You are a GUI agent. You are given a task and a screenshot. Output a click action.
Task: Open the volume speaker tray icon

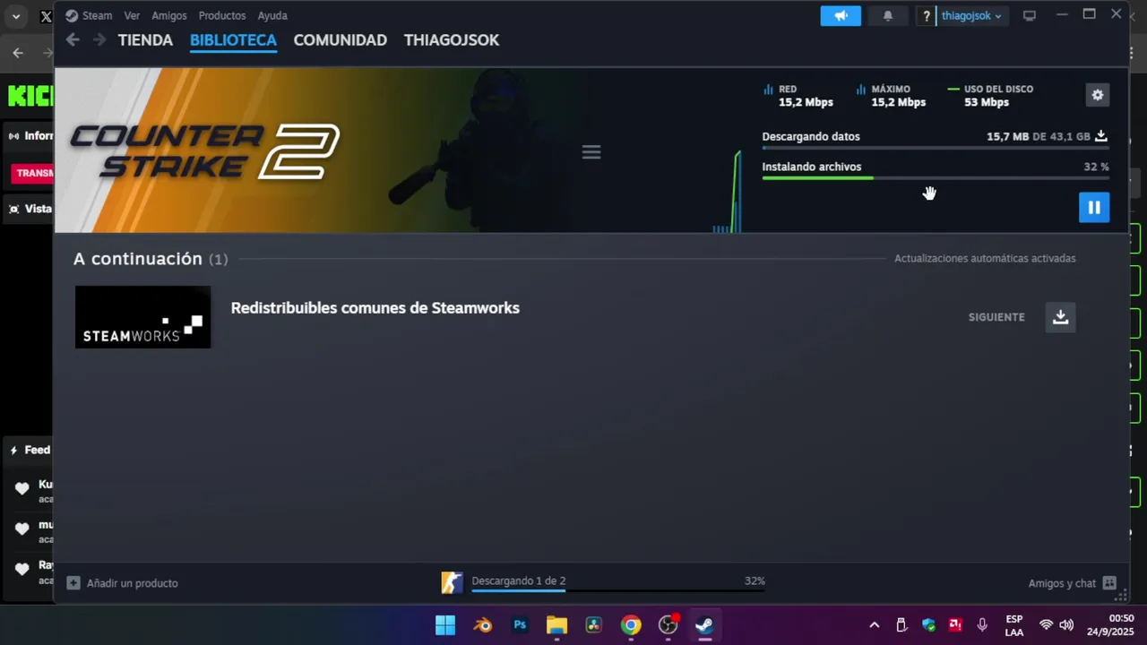click(1066, 625)
